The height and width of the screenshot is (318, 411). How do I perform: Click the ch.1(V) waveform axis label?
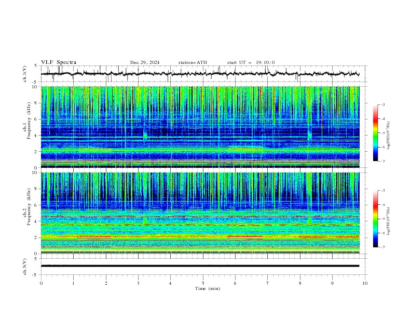click(25, 74)
